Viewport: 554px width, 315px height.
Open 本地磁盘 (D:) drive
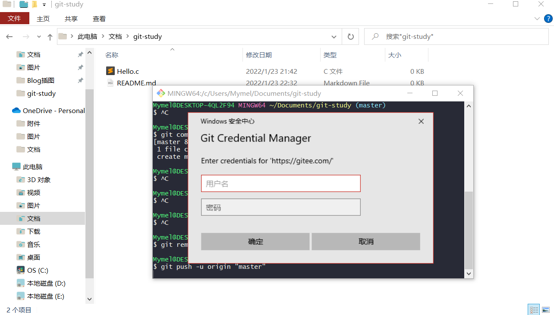click(46, 283)
